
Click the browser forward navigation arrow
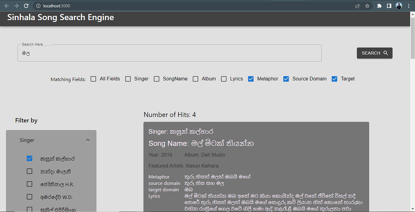click(16, 6)
